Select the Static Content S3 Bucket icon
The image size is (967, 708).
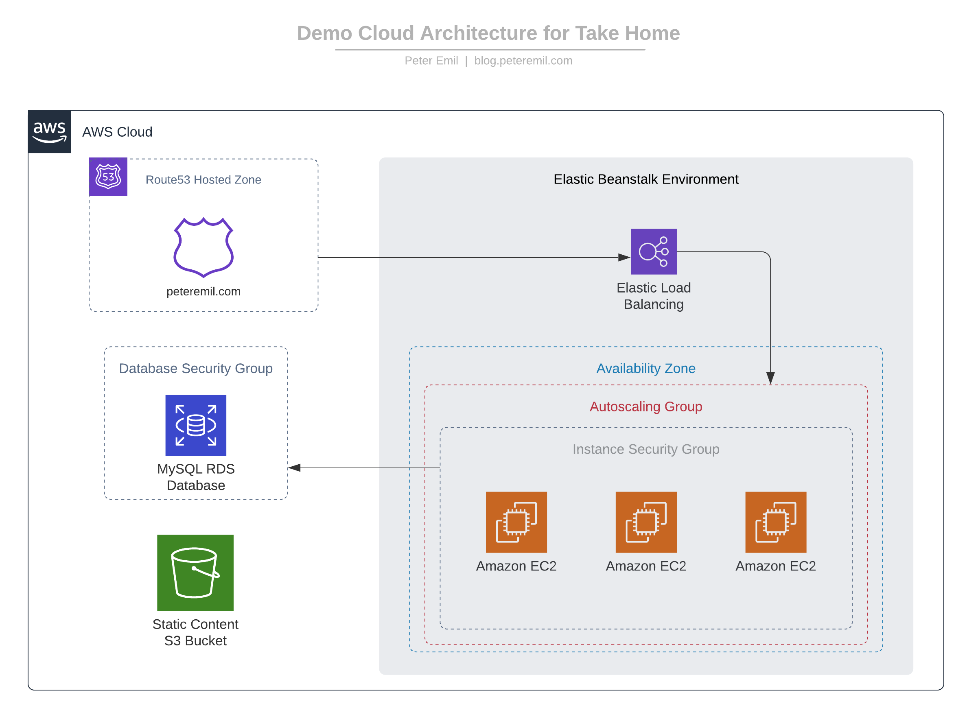tap(195, 572)
